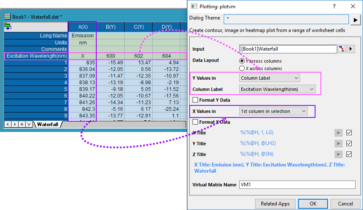Click the Y Title value %(%@H, @LH2)
The height and width of the screenshot is (210, 363).
[x=258, y=143]
